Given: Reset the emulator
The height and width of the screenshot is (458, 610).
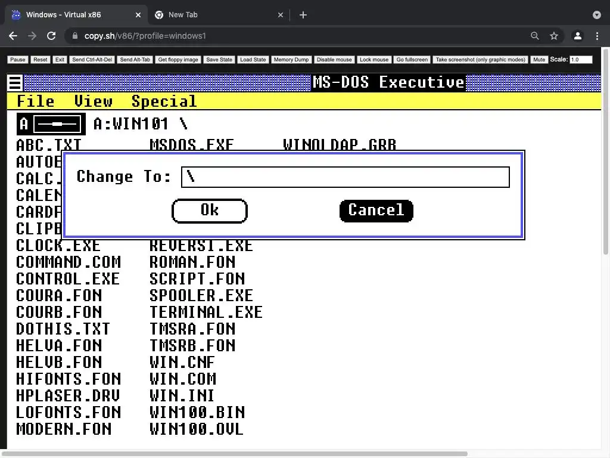Looking at the screenshot, I should pyautogui.click(x=40, y=60).
